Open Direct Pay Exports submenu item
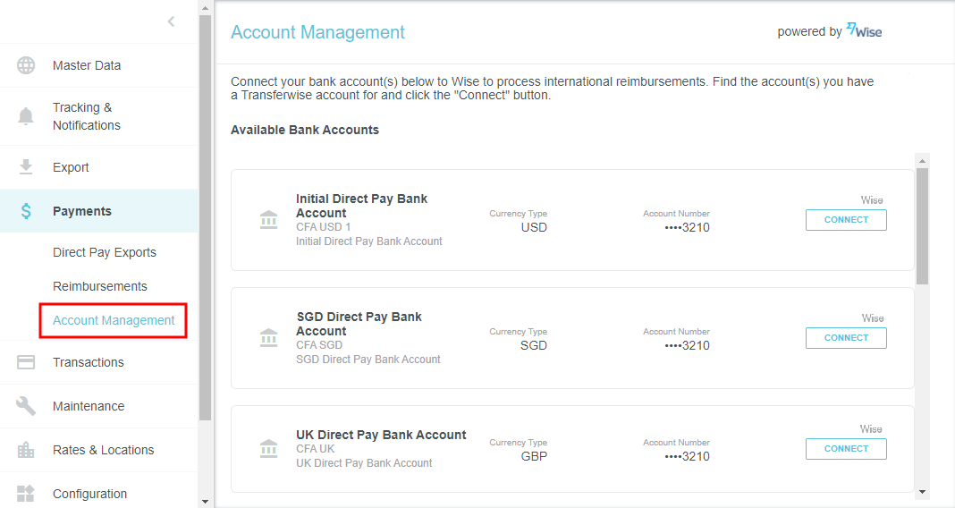 tap(105, 252)
